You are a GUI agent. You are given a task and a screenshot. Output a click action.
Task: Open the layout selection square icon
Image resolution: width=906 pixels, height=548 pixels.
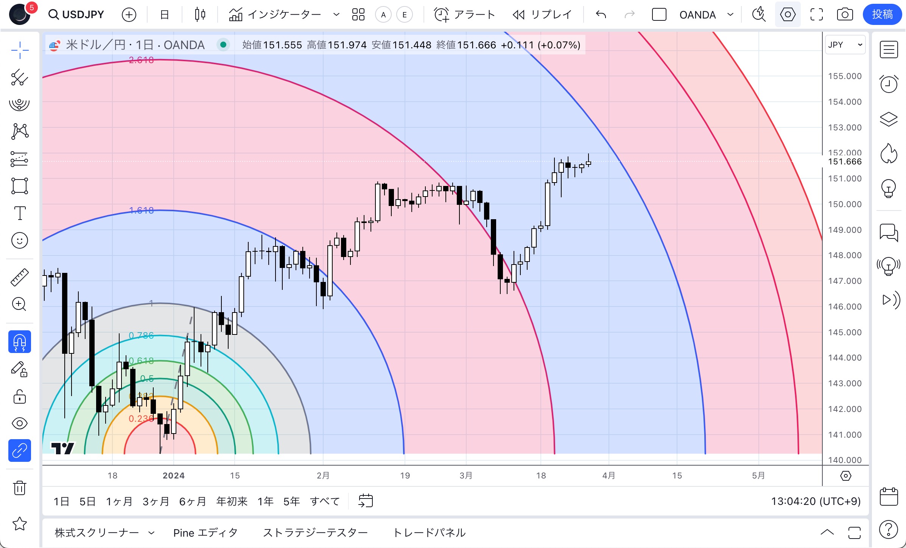(659, 15)
